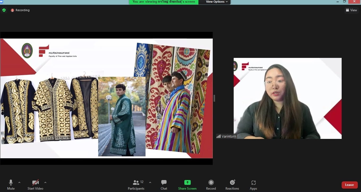The height and width of the screenshot is (192, 361).
Task: Open the View Options dropdown
Action: [217, 2]
